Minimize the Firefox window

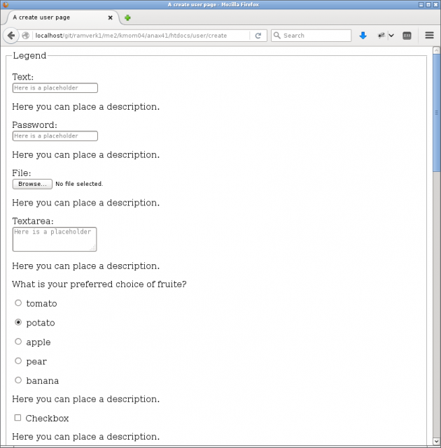point(421,5)
